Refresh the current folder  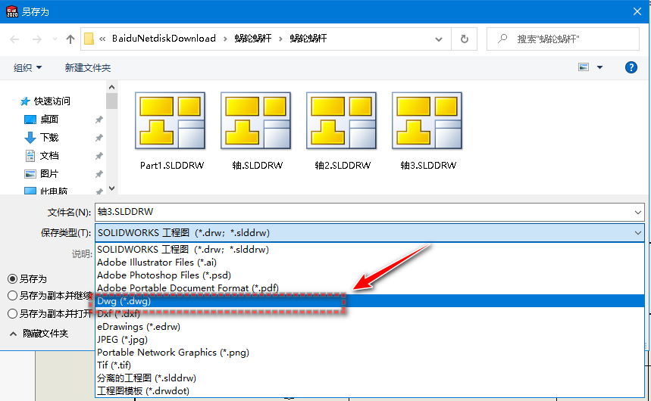point(464,39)
